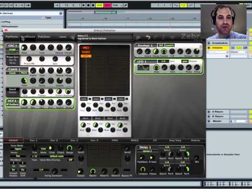Fold the yellow Initialize track triangle
Image resolution: width=252 pixels, height=189 pixels.
click(x=208, y=48)
